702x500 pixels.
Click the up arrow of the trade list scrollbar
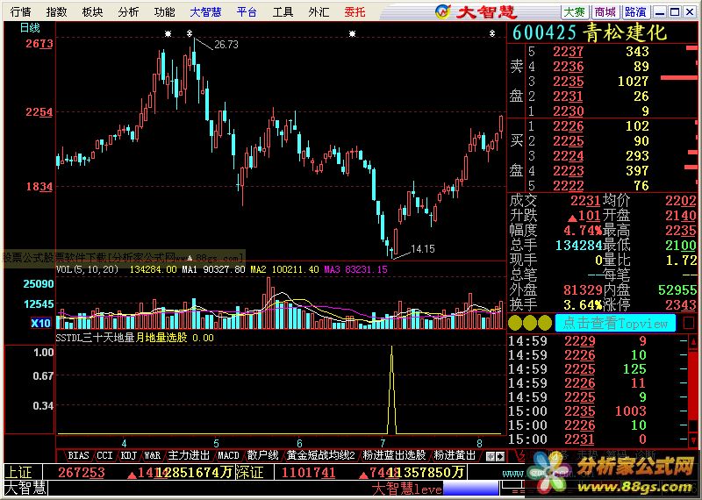point(693,342)
